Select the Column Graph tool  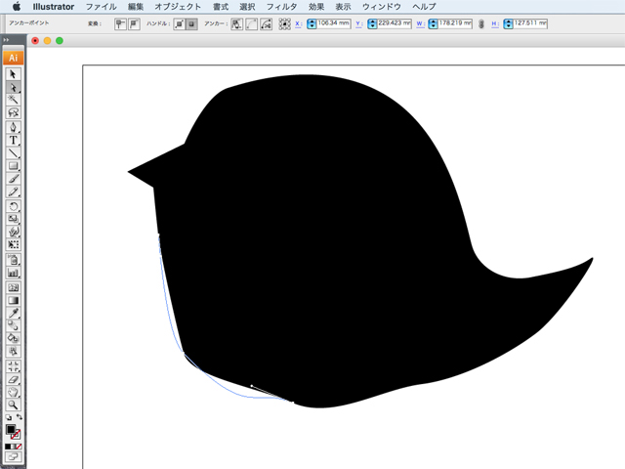(x=13, y=274)
